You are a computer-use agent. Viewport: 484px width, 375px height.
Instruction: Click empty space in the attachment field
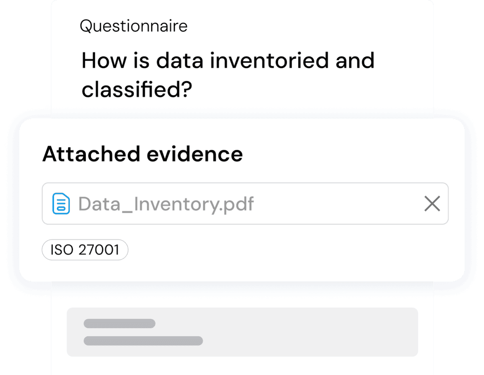point(339,204)
